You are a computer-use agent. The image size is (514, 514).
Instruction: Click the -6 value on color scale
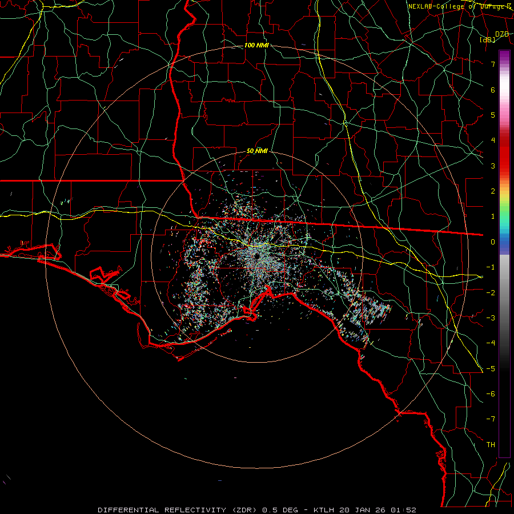tap(491, 393)
